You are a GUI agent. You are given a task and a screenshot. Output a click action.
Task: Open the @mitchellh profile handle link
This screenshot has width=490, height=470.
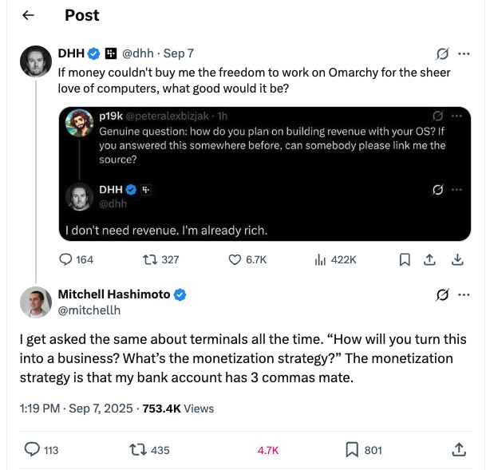(89, 310)
